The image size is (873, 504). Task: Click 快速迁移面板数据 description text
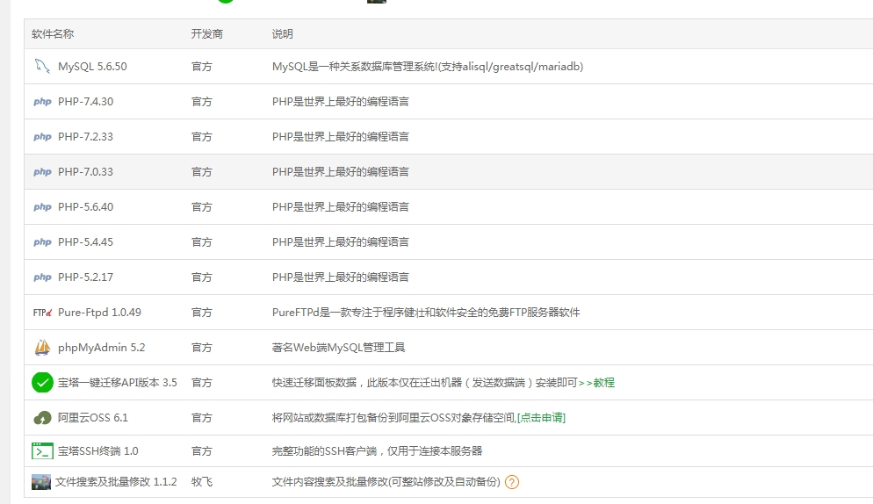click(425, 383)
